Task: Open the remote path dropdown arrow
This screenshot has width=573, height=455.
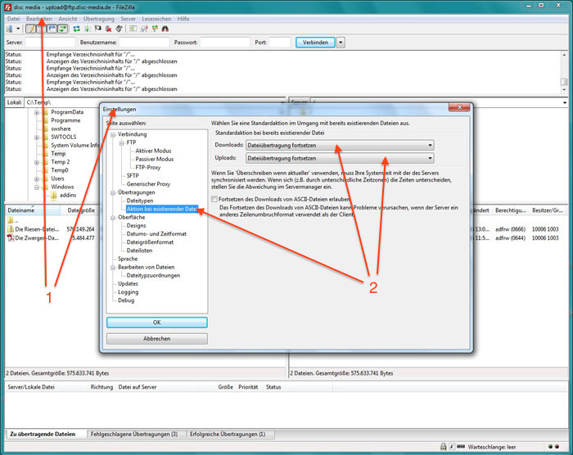Action: [566, 102]
